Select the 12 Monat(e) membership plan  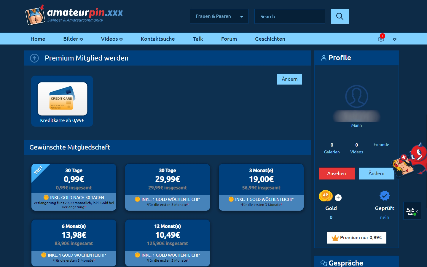pos(168,243)
